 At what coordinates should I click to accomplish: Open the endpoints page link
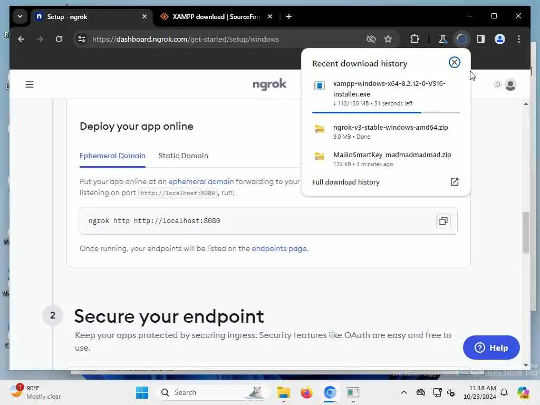click(279, 249)
